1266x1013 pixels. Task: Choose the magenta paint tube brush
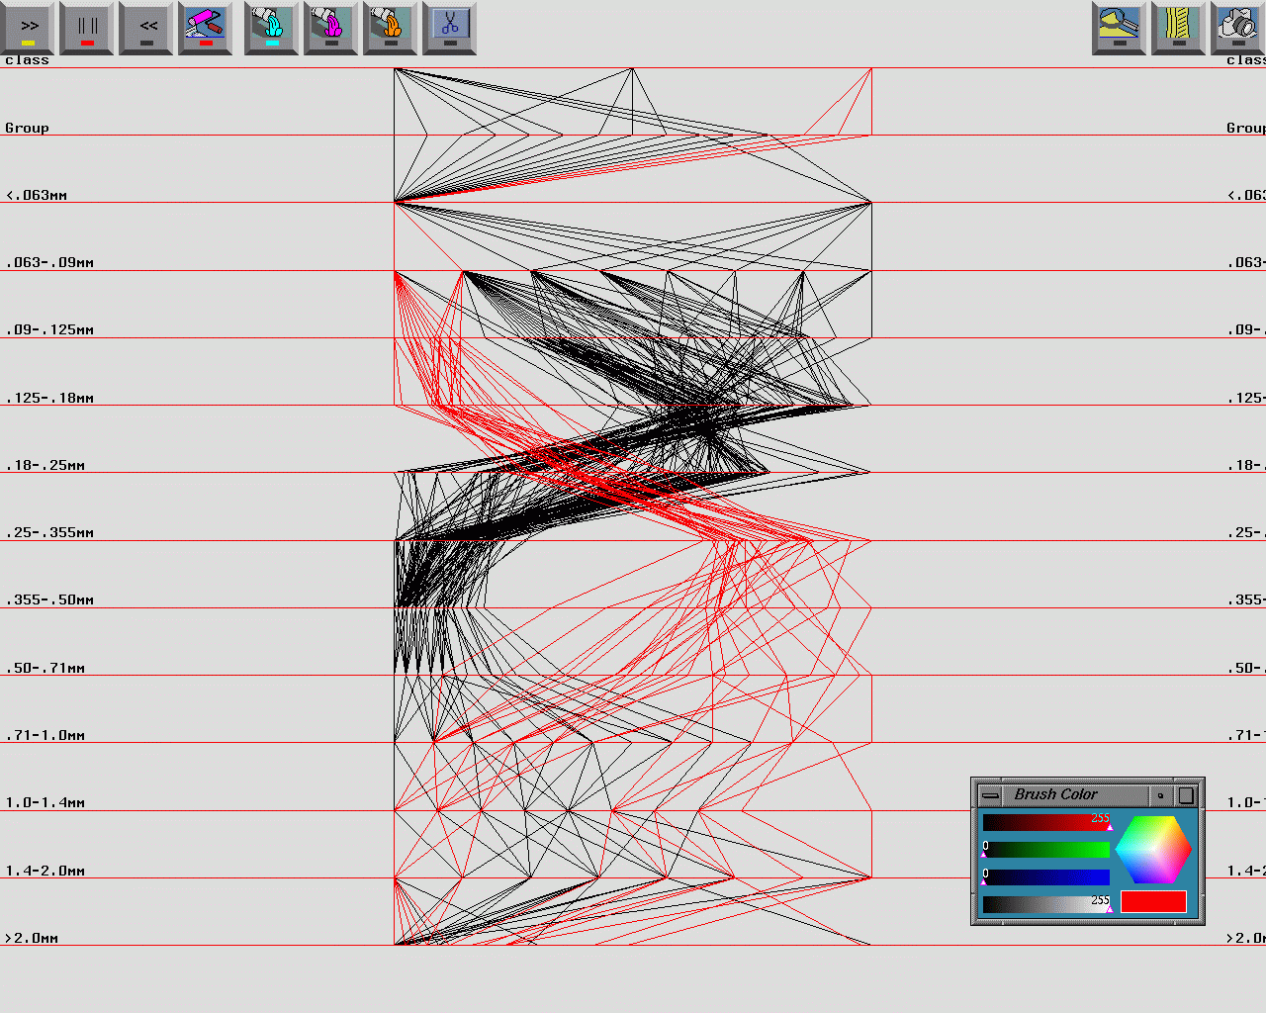(331, 27)
